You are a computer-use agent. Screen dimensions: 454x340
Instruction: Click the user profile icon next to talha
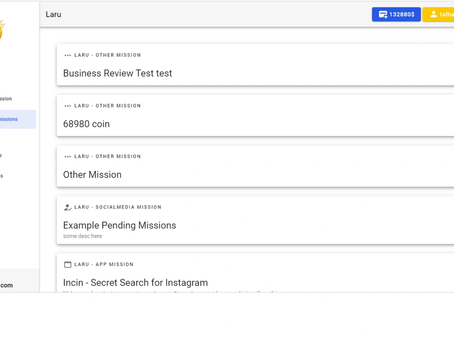pyautogui.click(x=434, y=14)
